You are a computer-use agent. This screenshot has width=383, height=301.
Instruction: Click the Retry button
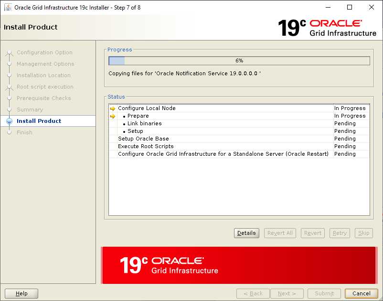point(340,233)
